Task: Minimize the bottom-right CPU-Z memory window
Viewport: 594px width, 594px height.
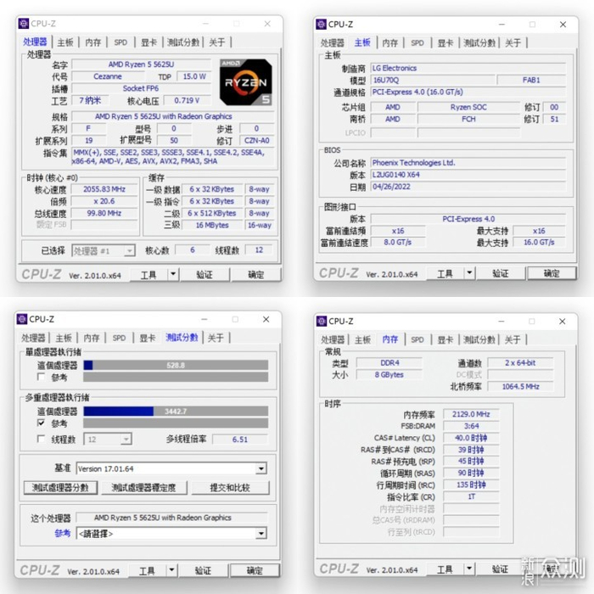Action: click(502, 322)
